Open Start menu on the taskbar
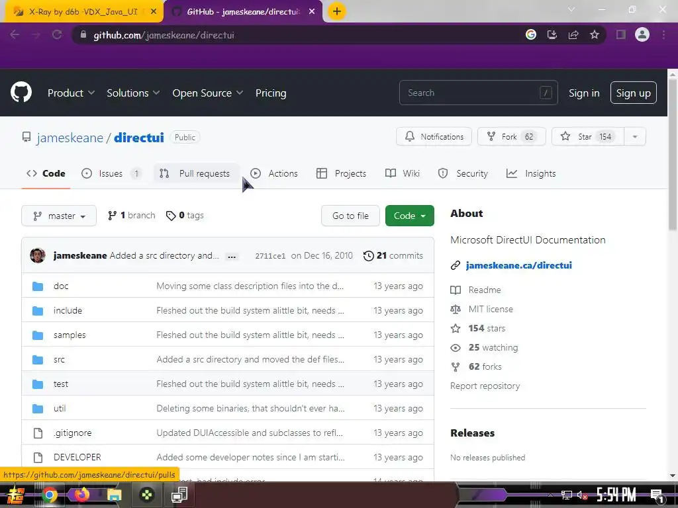The width and height of the screenshot is (678, 508). coord(16,495)
